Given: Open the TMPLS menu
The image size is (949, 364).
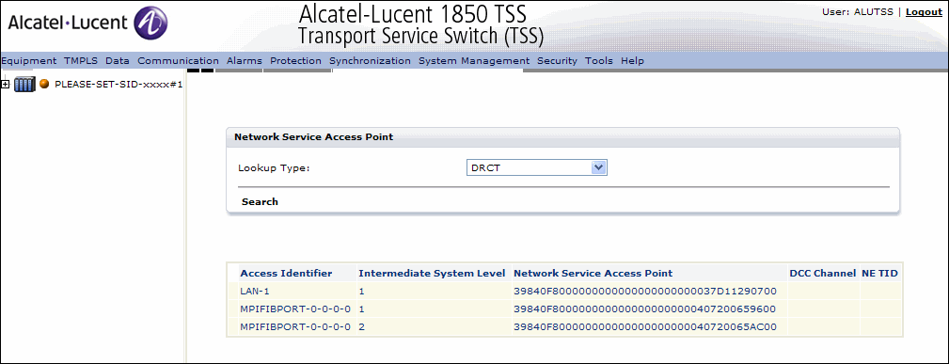Looking at the screenshot, I should click(x=81, y=60).
